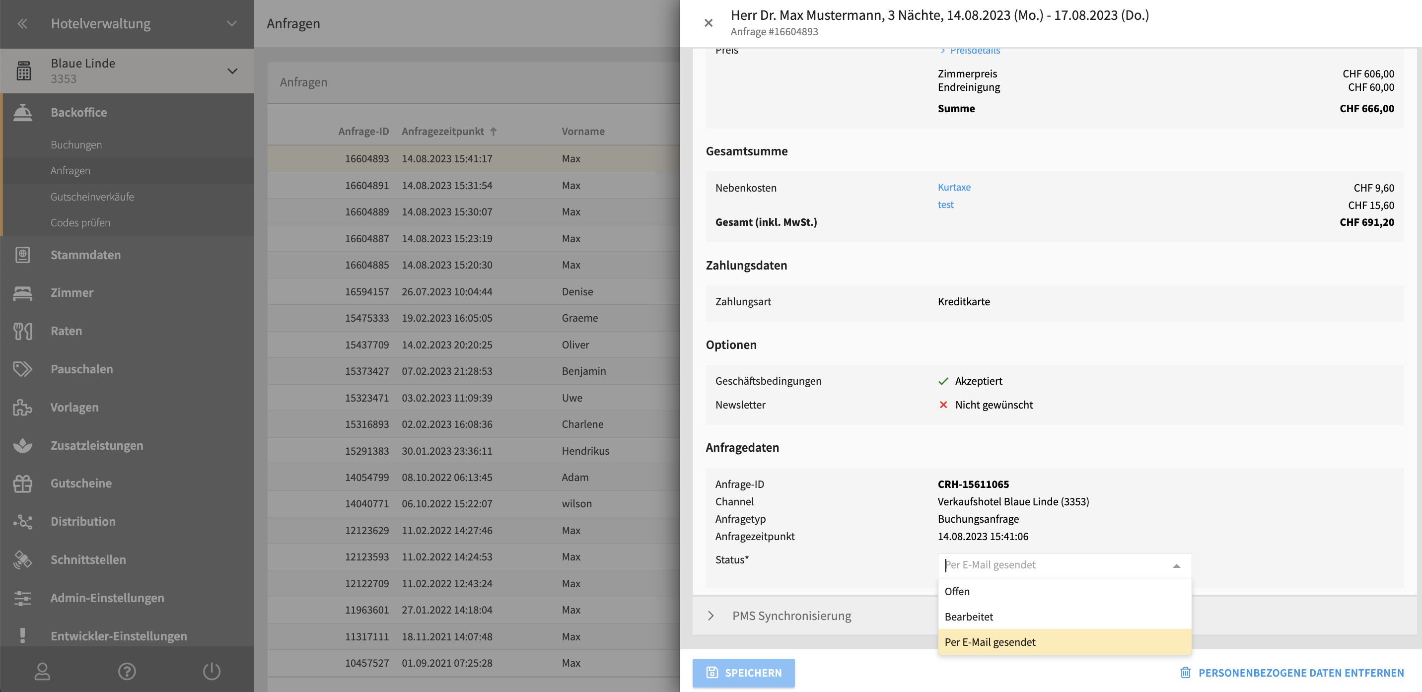Screen dimensions: 1422x692
Task: Select request row 15291383 Hendrikus
Action: click(x=474, y=451)
